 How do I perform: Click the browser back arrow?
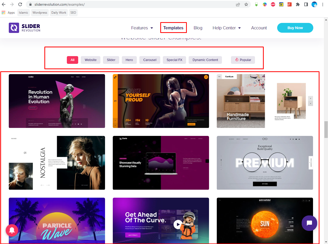tap(4, 4)
